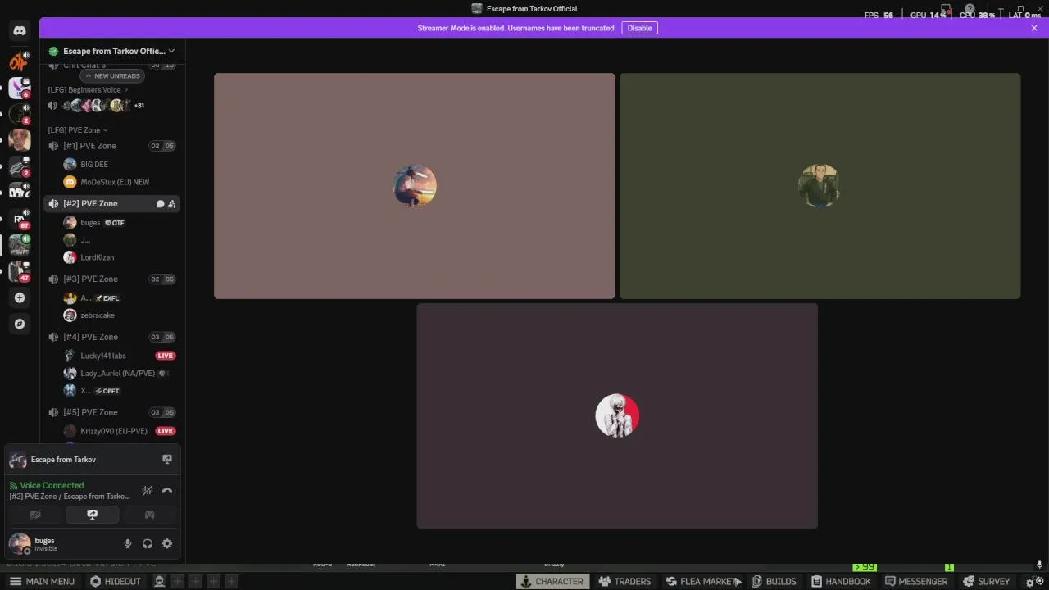
Task: Focus top-left participant video tile
Action: pos(415,186)
